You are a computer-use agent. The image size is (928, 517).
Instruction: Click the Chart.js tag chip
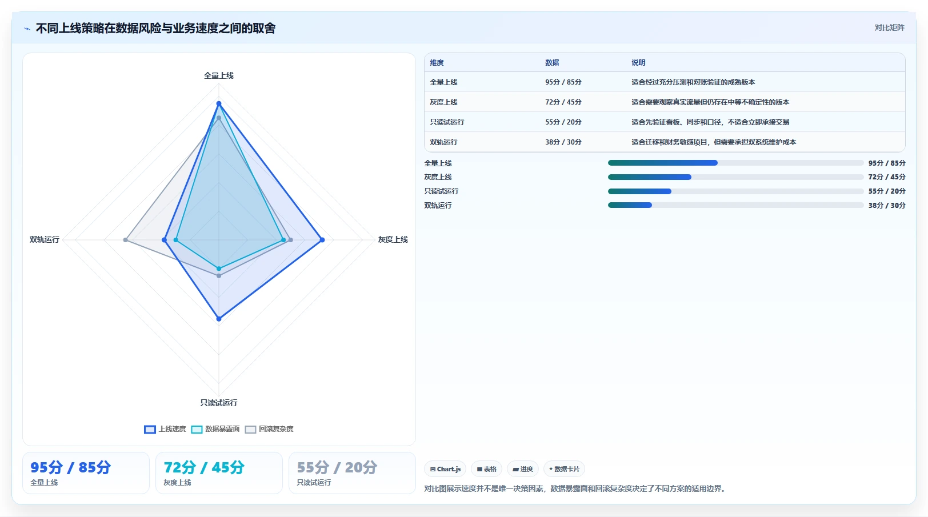coord(445,469)
